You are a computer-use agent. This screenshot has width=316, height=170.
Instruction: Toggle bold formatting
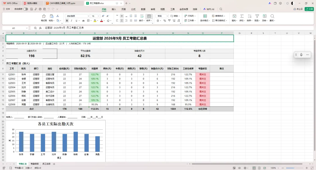(x=67, y=20)
